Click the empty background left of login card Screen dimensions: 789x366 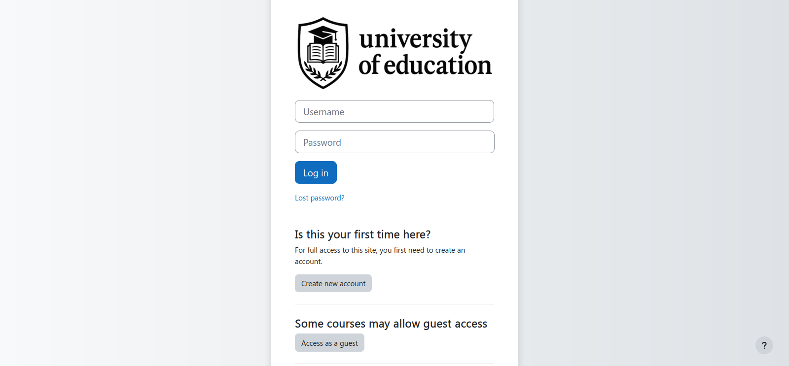[136, 183]
